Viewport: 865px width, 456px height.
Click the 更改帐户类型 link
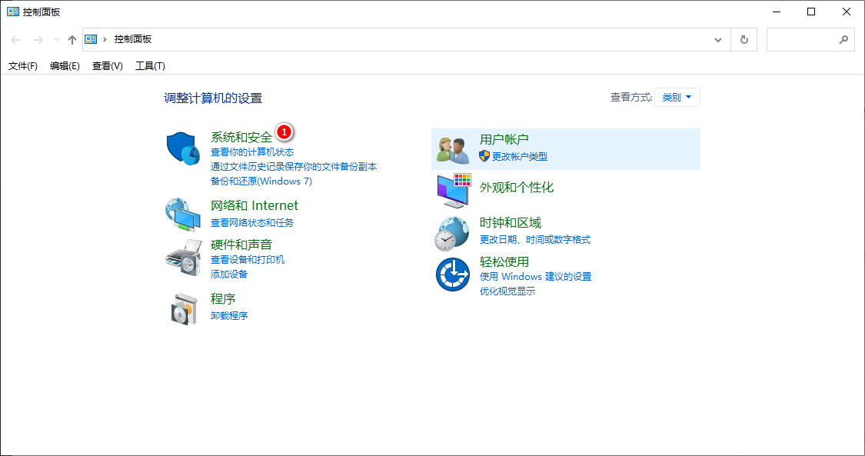(520, 157)
